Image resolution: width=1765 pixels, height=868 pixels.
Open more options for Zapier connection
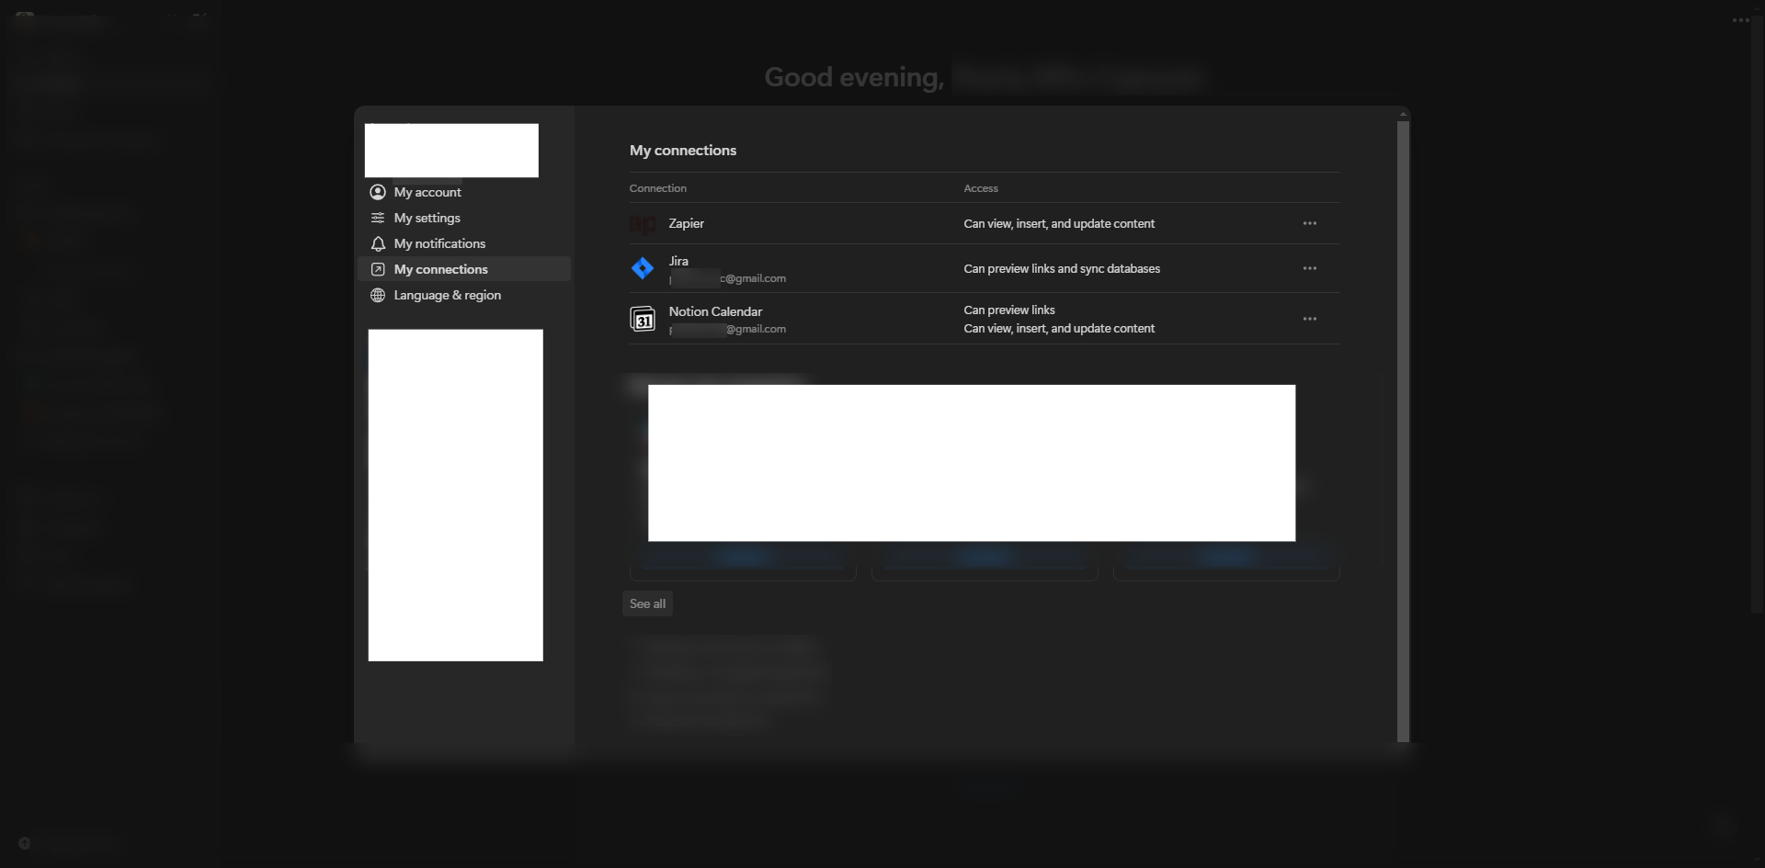point(1310,223)
